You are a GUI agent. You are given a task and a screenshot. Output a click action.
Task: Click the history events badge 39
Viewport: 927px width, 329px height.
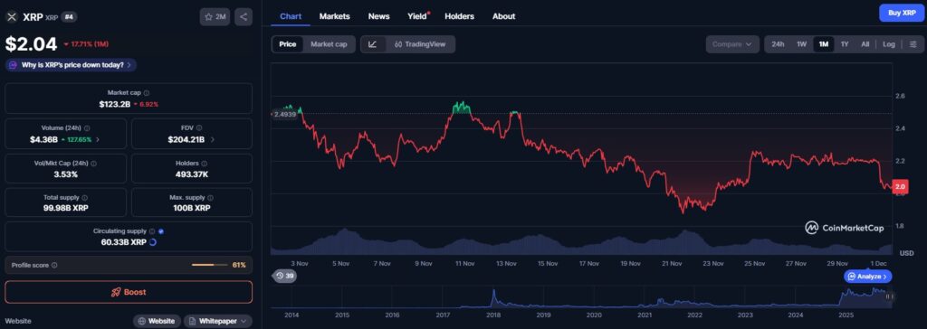(284, 276)
